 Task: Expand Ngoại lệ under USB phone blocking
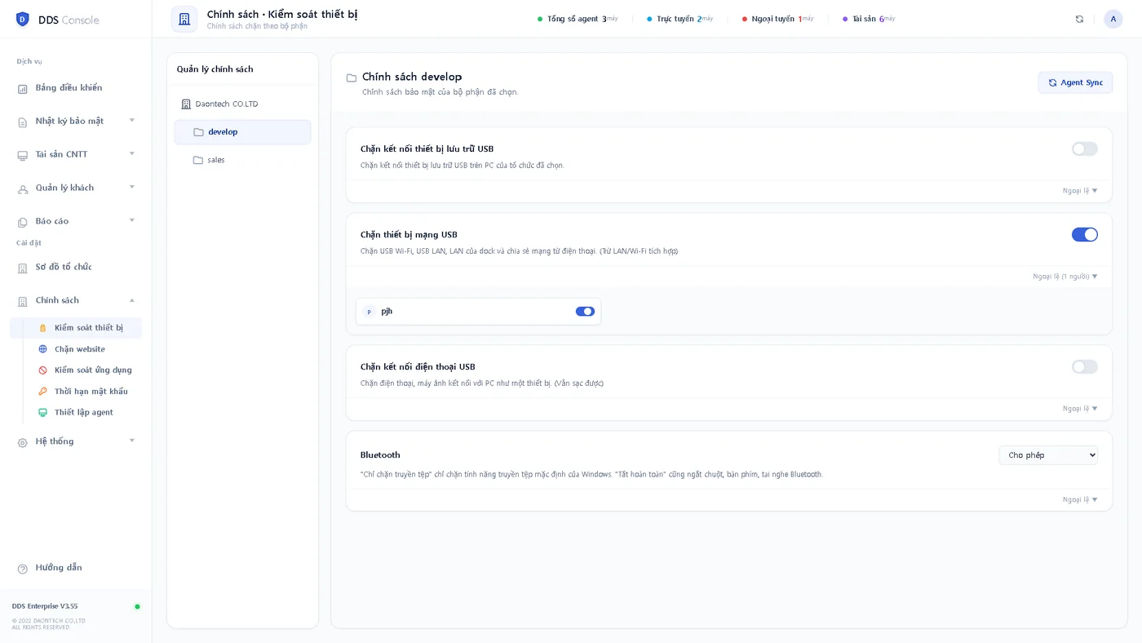(x=1080, y=409)
